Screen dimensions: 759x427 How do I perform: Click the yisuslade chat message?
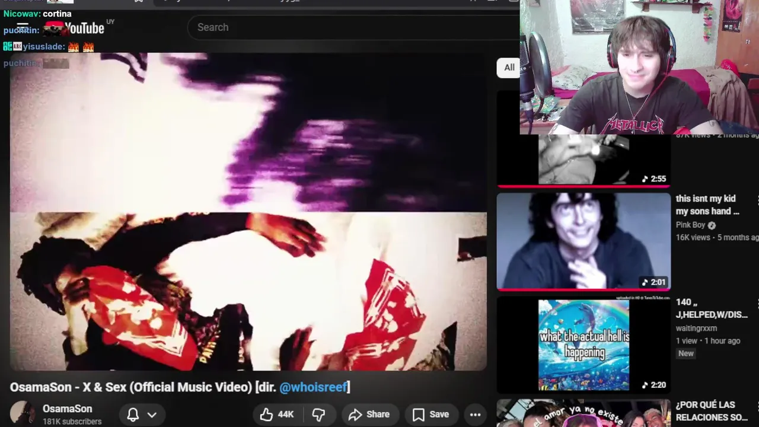click(x=49, y=46)
